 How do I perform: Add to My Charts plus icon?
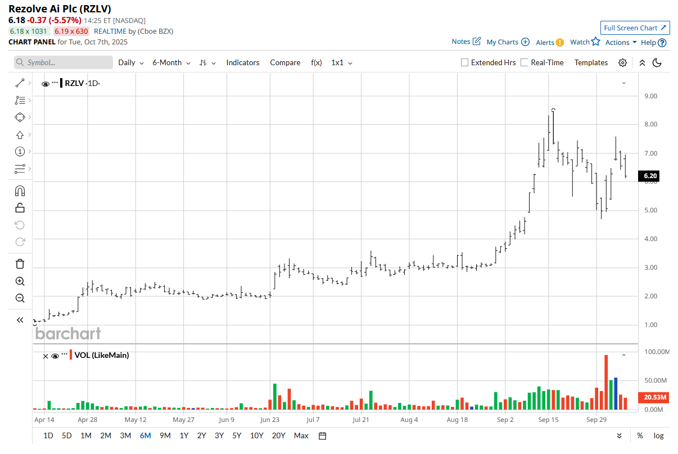pos(525,42)
